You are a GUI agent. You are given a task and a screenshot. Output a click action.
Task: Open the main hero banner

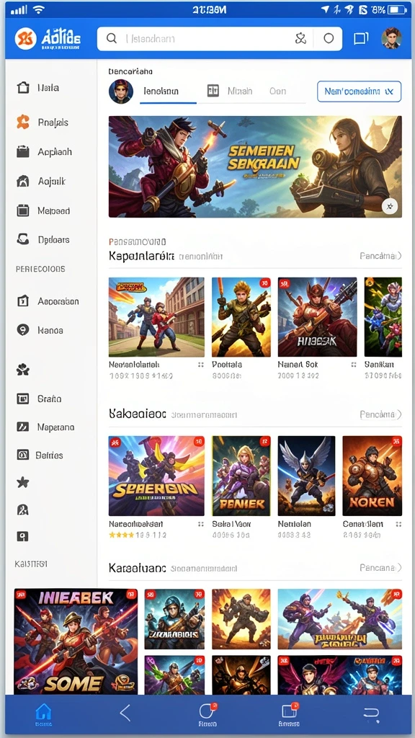(x=255, y=166)
